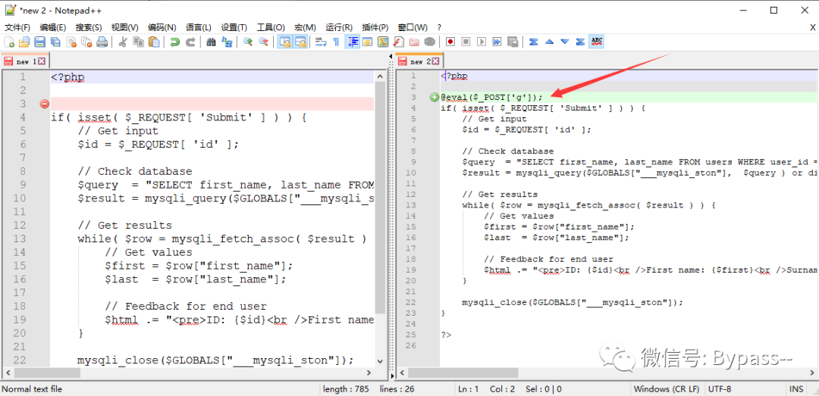The height and width of the screenshot is (396, 819).
Task: Close the new 2 tab
Action: pos(437,61)
